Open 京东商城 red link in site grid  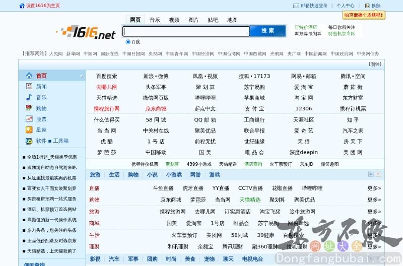click(x=156, y=109)
